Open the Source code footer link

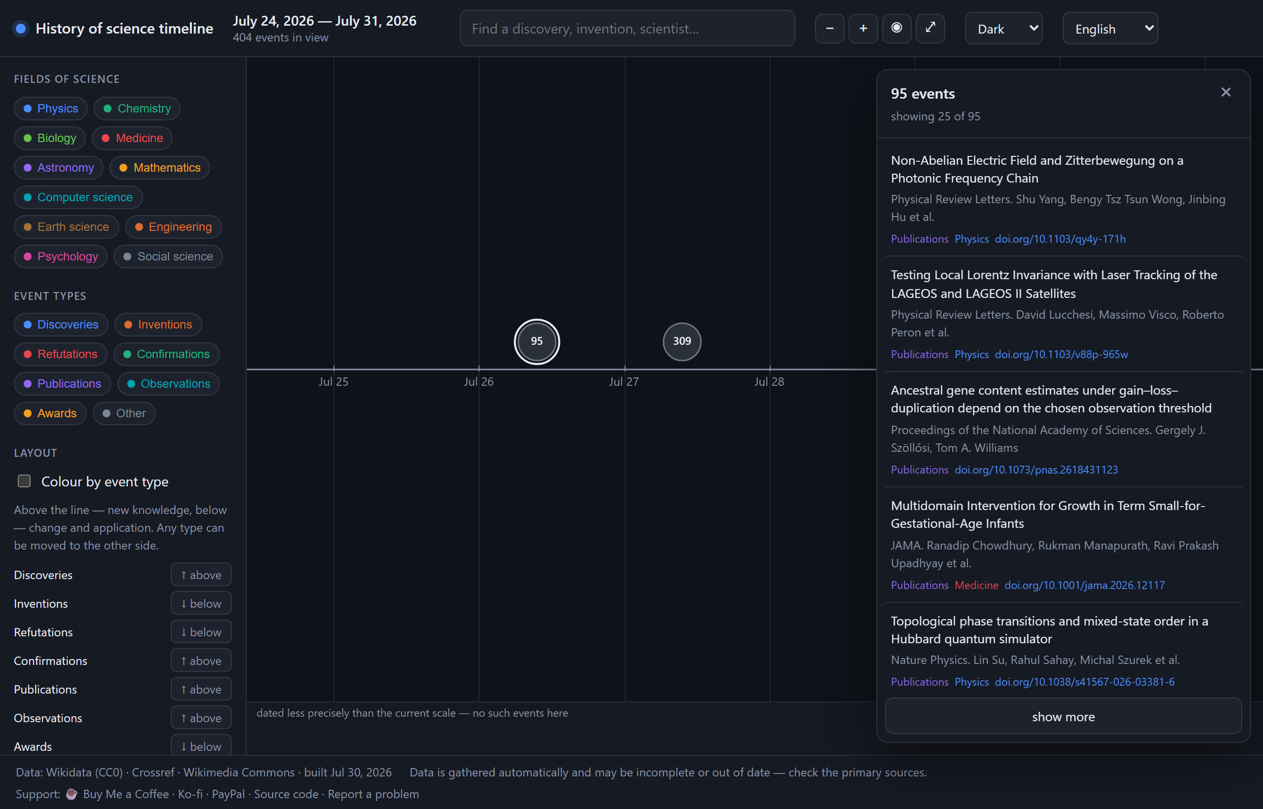[x=286, y=794]
